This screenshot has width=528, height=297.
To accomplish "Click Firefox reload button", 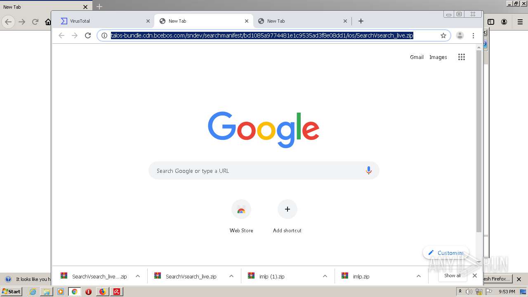I will tap(35, 22).
